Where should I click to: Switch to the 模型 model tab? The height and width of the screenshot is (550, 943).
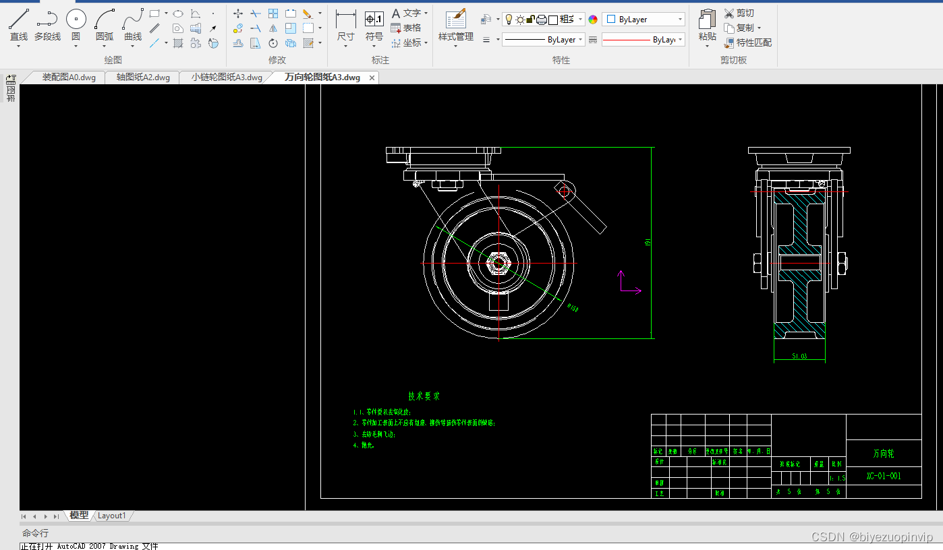(x=79, y=516)
